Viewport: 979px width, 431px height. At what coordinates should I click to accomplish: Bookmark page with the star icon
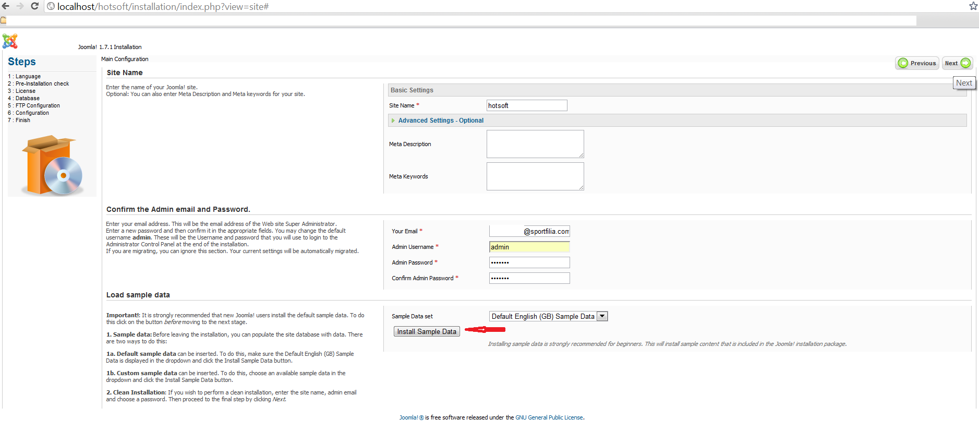click(x=973, y=6)
